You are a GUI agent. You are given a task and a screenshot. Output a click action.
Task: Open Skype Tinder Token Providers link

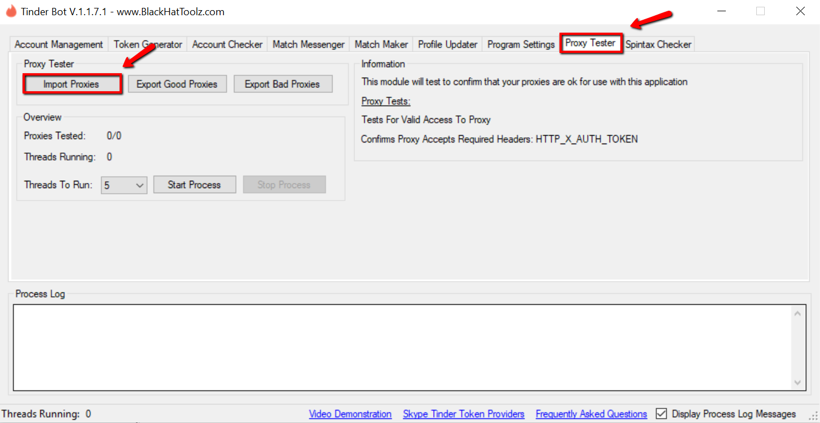tap(464, 414)
